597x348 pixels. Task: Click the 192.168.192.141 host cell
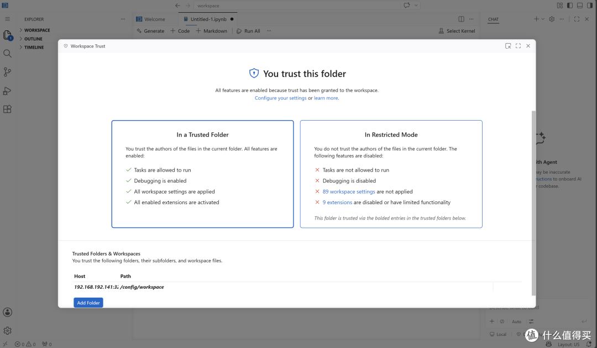pyautogui.click(x=96, y=287)
